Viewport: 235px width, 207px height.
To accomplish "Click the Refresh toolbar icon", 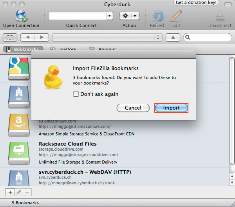I will (x=158, y=16).
